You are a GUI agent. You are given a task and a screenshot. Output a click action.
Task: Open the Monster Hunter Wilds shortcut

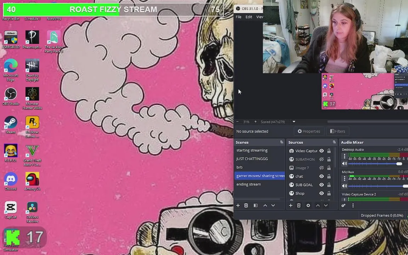coord(32,98)
